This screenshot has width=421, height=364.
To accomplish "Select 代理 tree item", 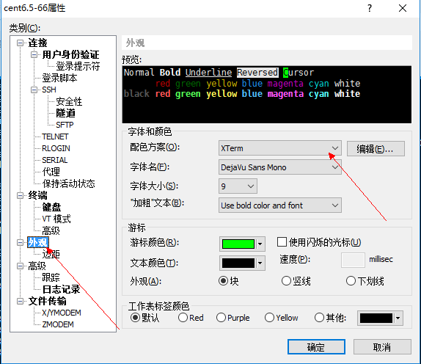I will click(51, 172).
